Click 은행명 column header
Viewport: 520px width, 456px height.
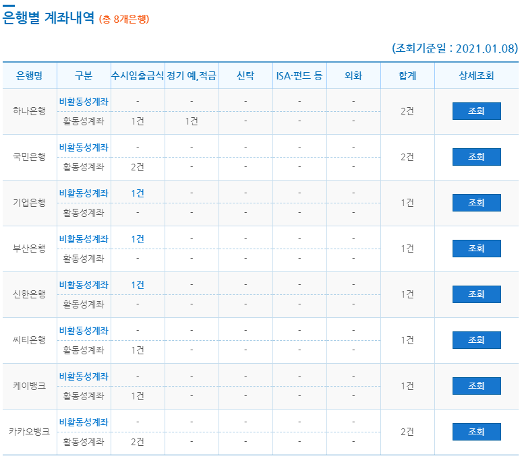pyautogui.click(x=30, y=76)
